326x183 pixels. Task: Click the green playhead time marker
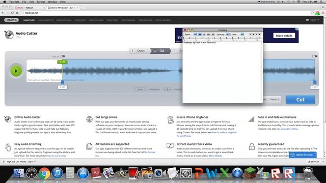click(x=62, y=62)
